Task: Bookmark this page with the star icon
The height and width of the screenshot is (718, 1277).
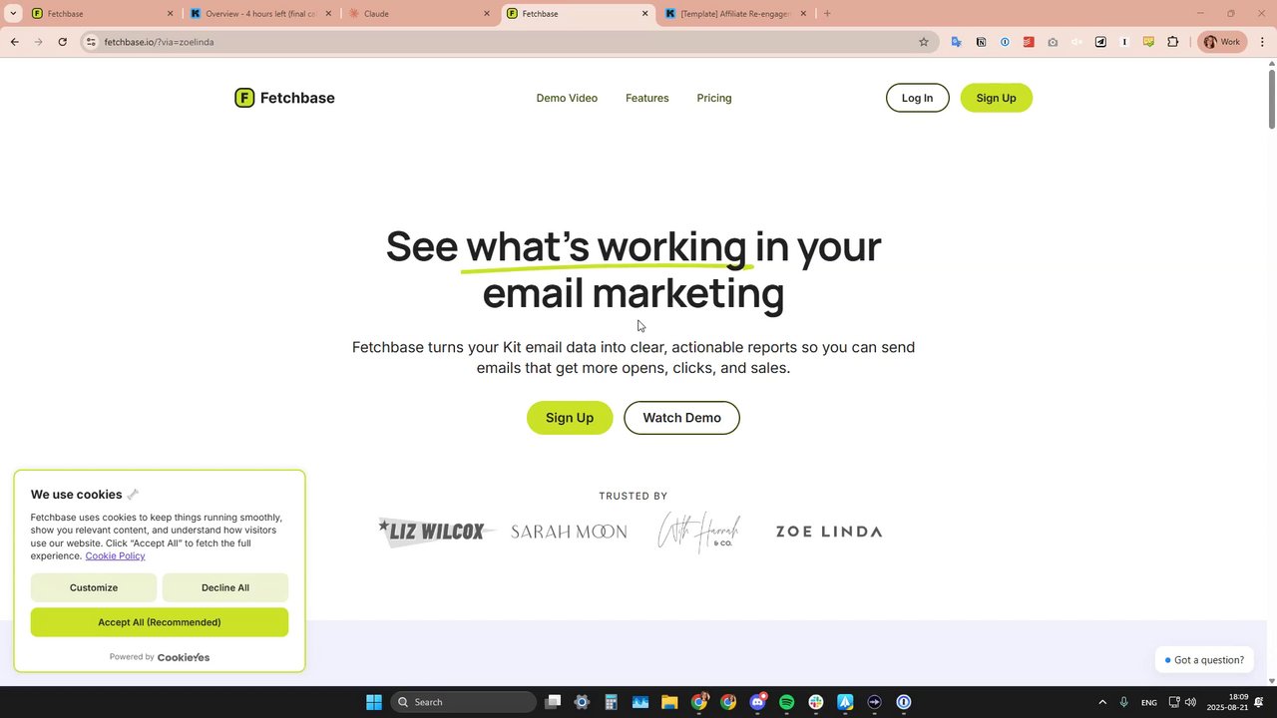Action: click(x=924, y=42)
